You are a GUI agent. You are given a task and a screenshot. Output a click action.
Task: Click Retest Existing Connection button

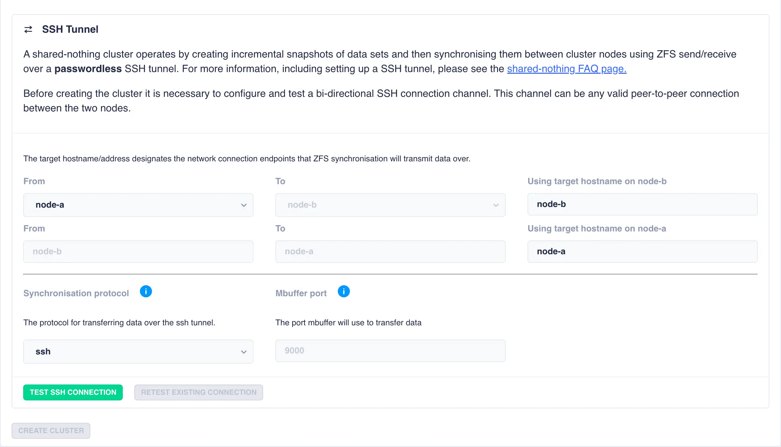click(x=199, y=392)
